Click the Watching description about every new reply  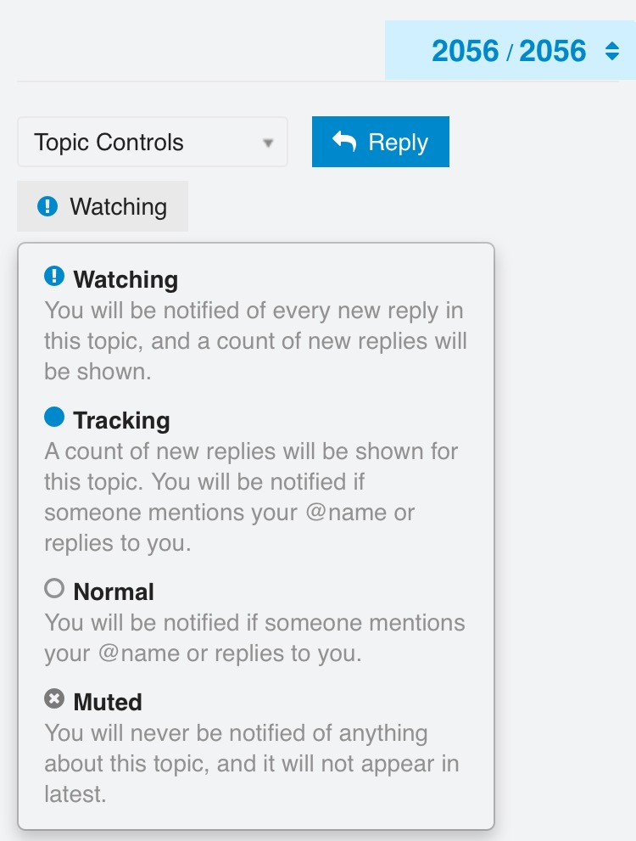[255, 341]
